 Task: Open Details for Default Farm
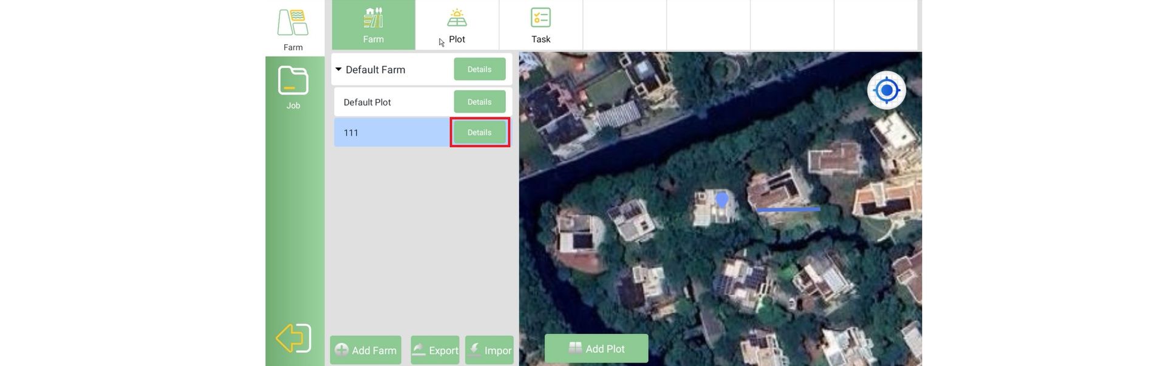479,69
